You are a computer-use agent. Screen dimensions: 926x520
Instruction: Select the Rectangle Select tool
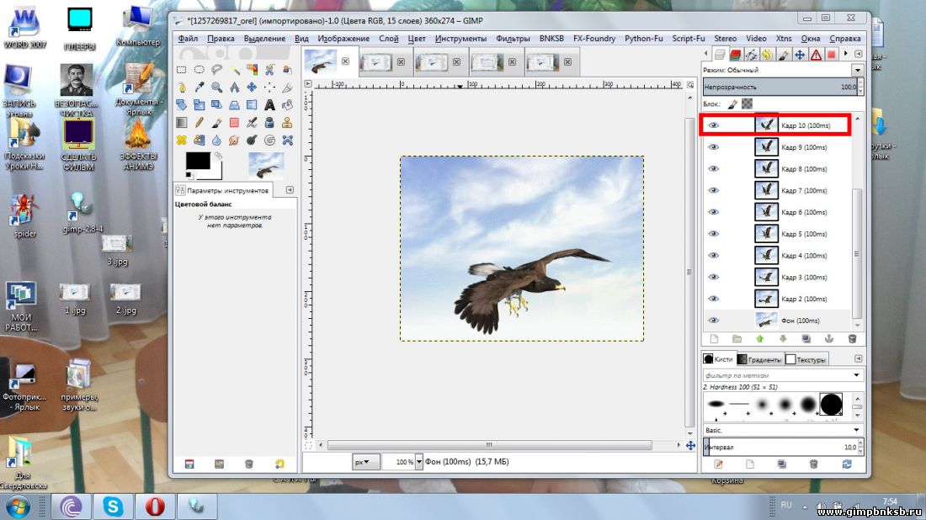(x=181, y=70)
